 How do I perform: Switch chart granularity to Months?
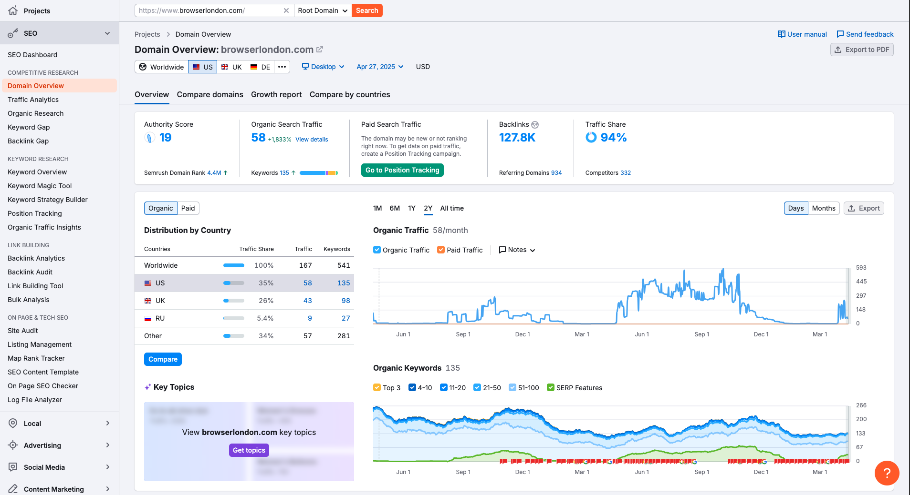tap(824, 208)
